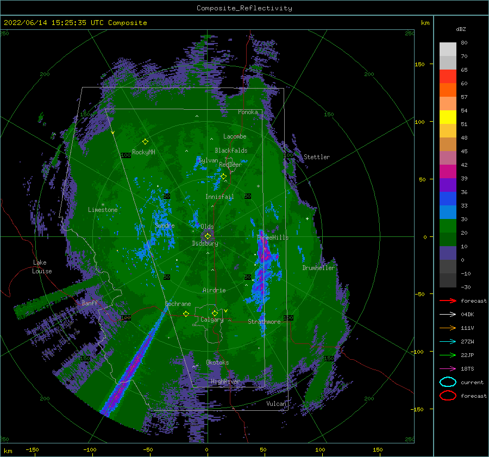This screenshot has width=489, height=457.
Task: Click the RockyMH label
Action: pos(143,152)
